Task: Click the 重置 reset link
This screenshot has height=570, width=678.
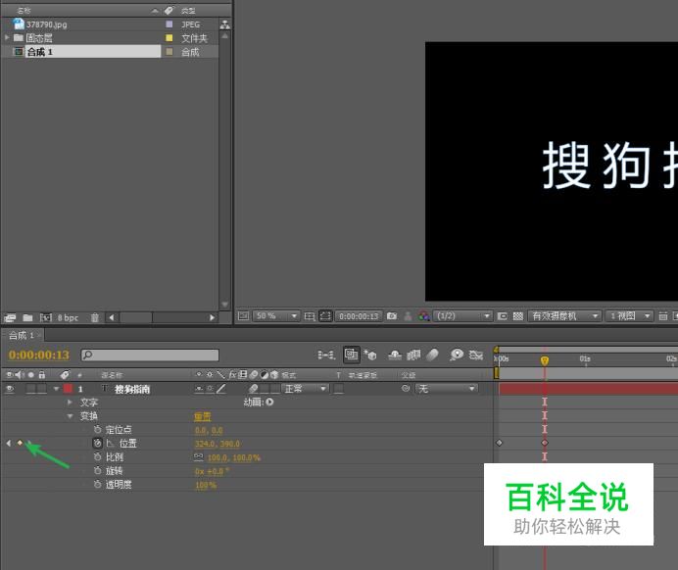Action: pos(203,416)
